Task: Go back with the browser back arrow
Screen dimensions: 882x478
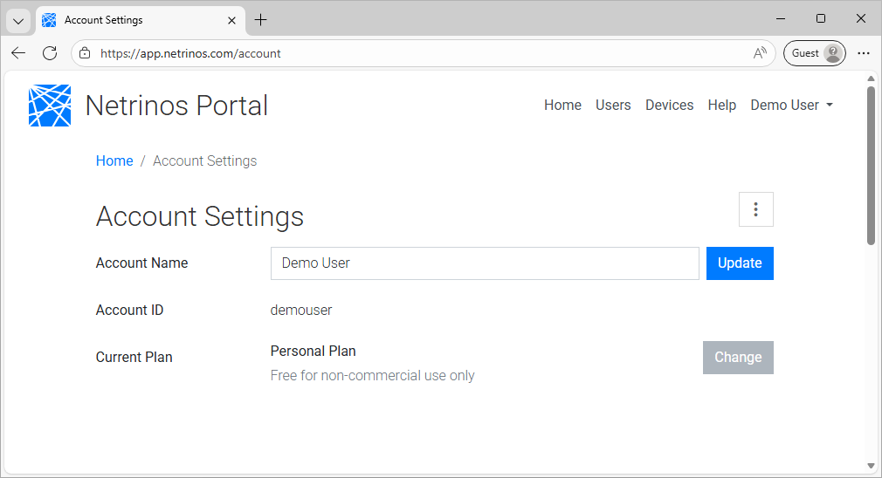Action: 18,53
